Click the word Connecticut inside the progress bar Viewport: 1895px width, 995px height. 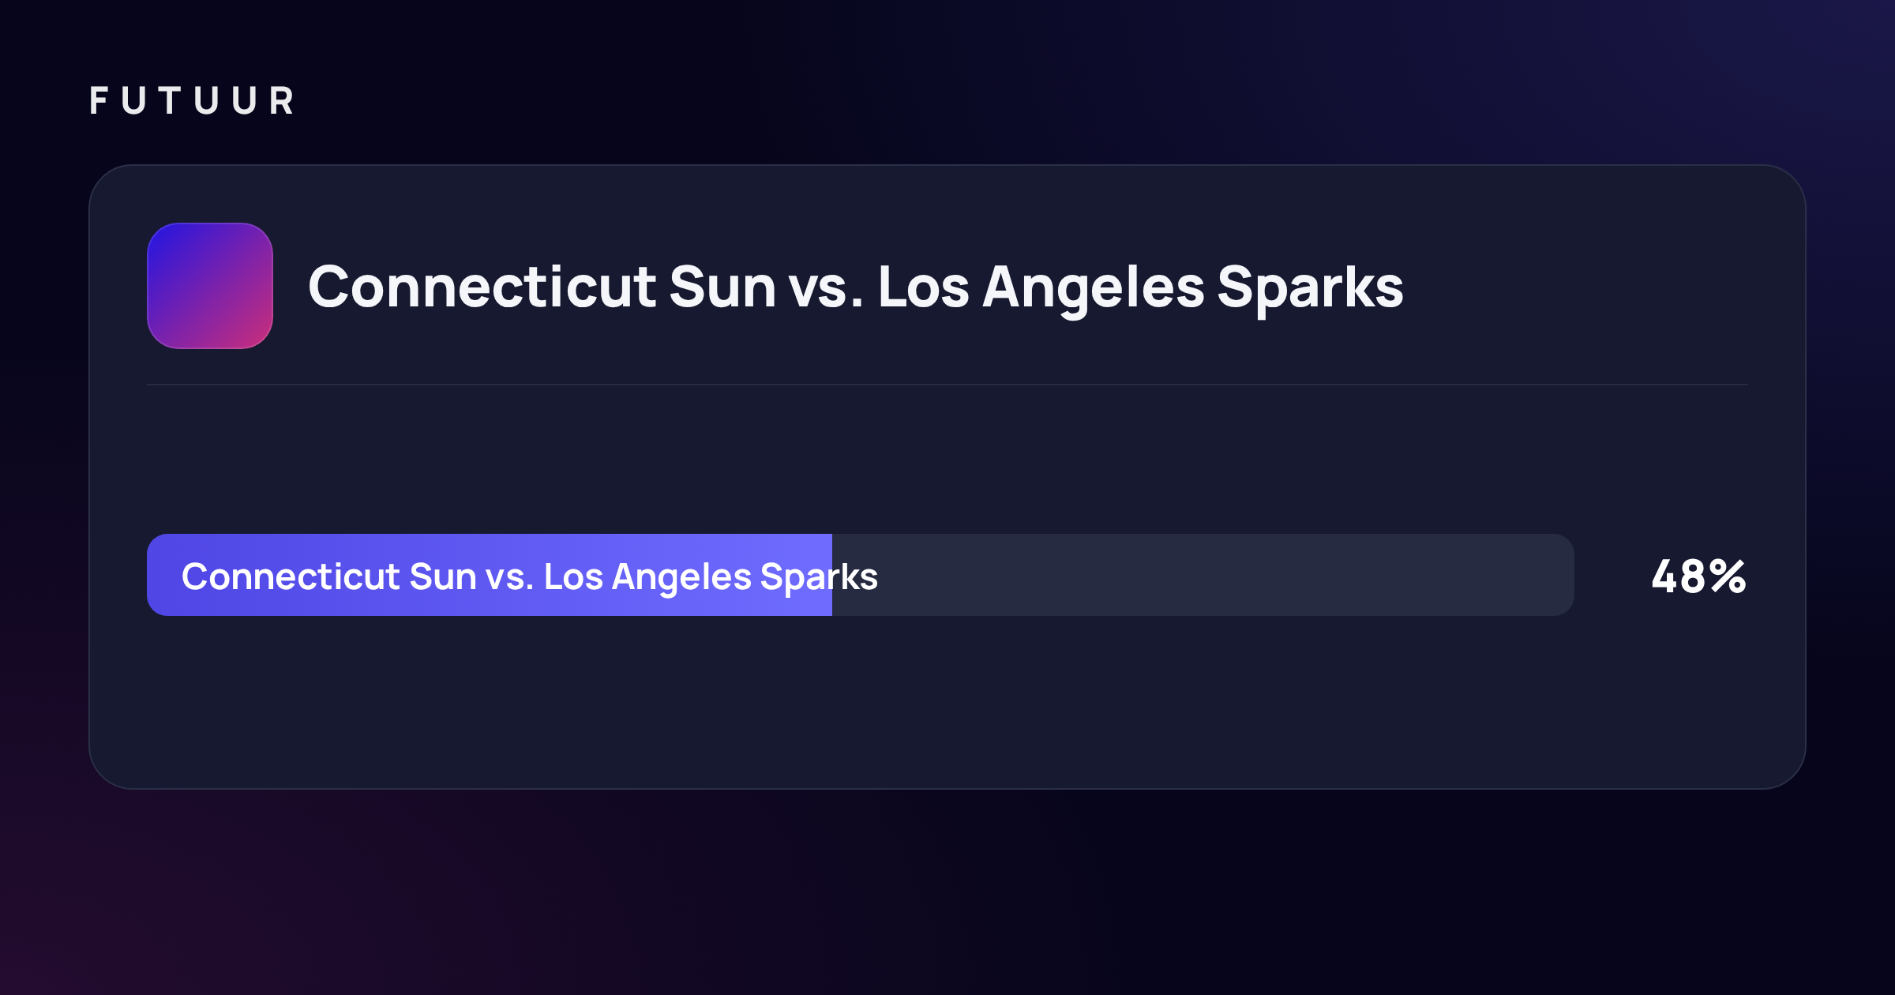(x=291, y=576)
